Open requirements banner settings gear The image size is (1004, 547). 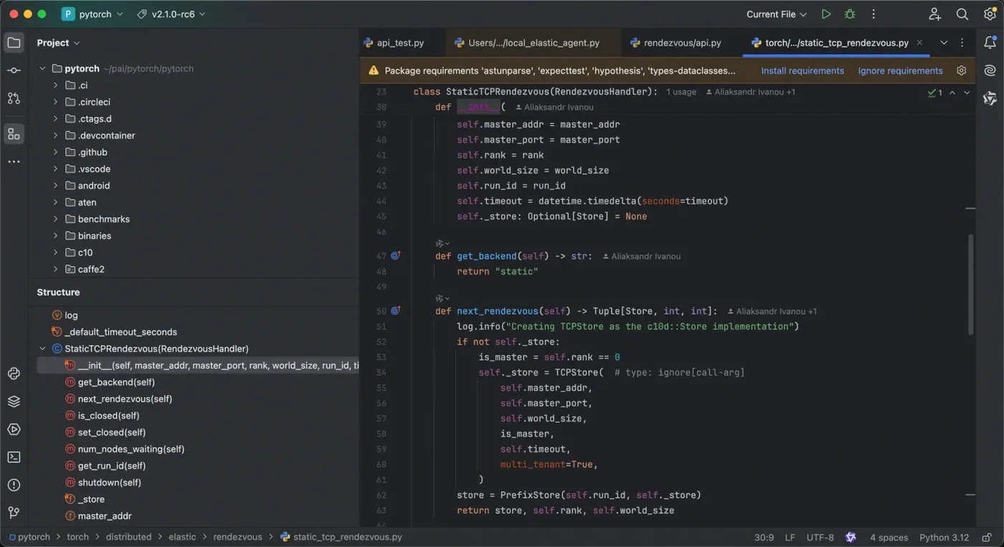(962, 70)
